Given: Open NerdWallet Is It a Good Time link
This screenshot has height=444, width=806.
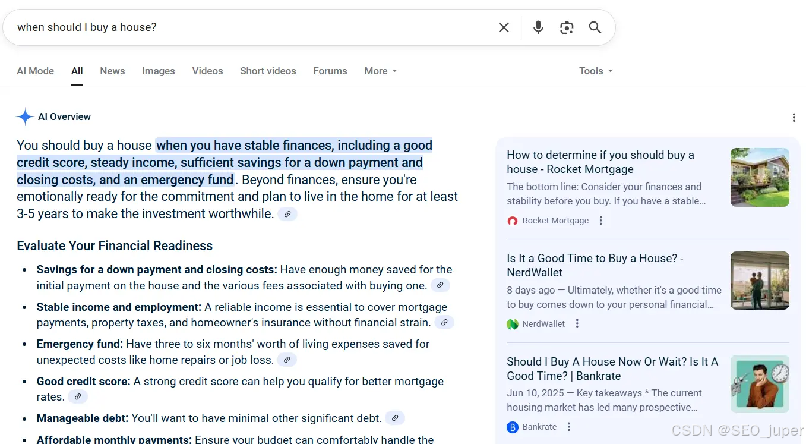Looking at the screenshot, I should pyautogui.click(x=595, y=265).
